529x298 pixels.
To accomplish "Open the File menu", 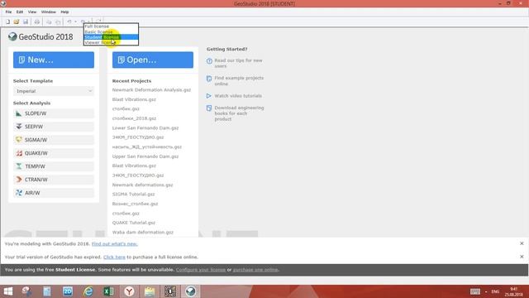I will point(8,12).
